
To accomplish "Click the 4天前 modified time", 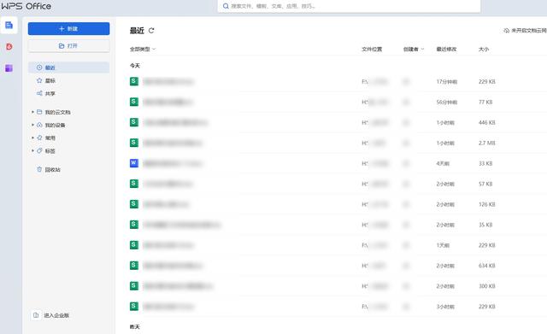I will pos(443,163).
